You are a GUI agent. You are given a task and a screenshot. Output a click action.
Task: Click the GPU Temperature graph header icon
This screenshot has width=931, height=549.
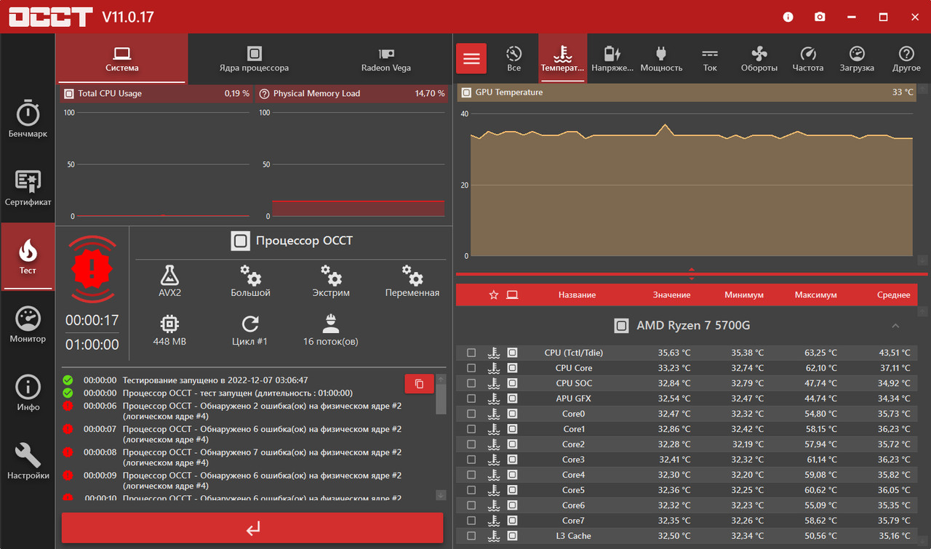coord(465,92)
